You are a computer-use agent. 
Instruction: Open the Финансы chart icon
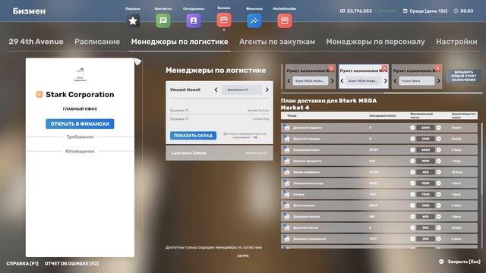(254, 20)
